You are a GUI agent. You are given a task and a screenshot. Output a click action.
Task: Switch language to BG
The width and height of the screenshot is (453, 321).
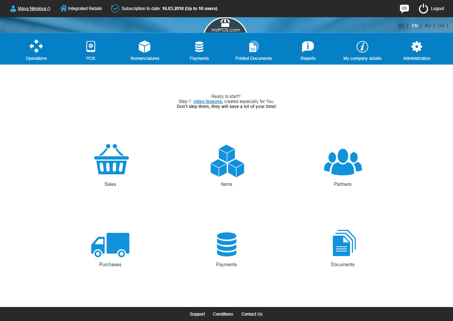[401, 26]
